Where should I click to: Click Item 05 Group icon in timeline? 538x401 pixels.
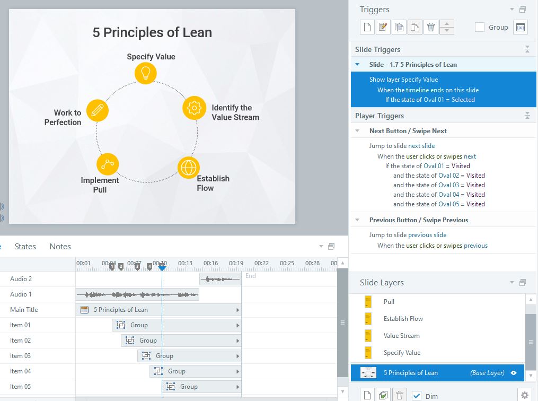tap(171, 387)
